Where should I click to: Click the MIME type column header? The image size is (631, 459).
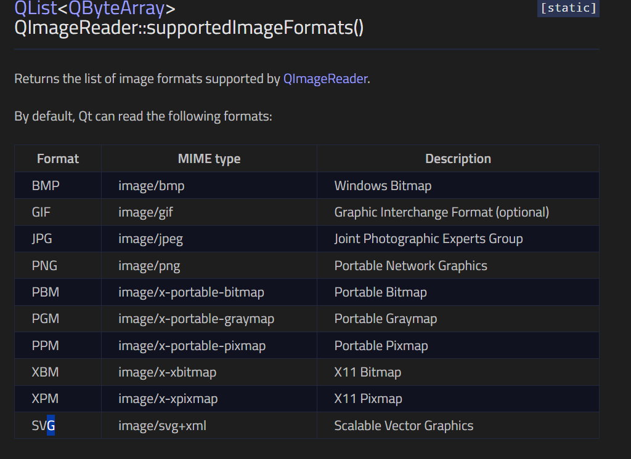[x=209, y=159]
